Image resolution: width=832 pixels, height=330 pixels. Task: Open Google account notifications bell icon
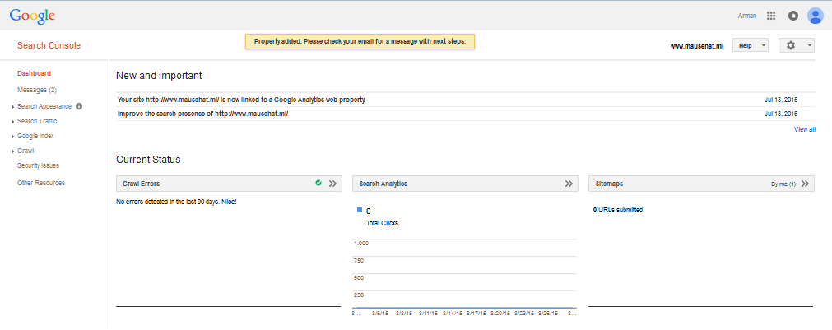click(x=793, y=16)
